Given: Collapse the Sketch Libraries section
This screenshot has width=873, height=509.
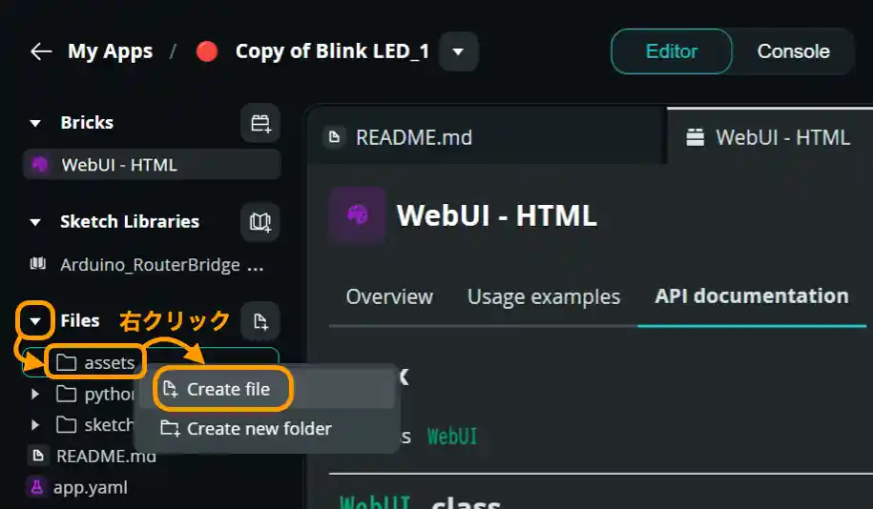Looking at the screenshot, I should point(35,222).
